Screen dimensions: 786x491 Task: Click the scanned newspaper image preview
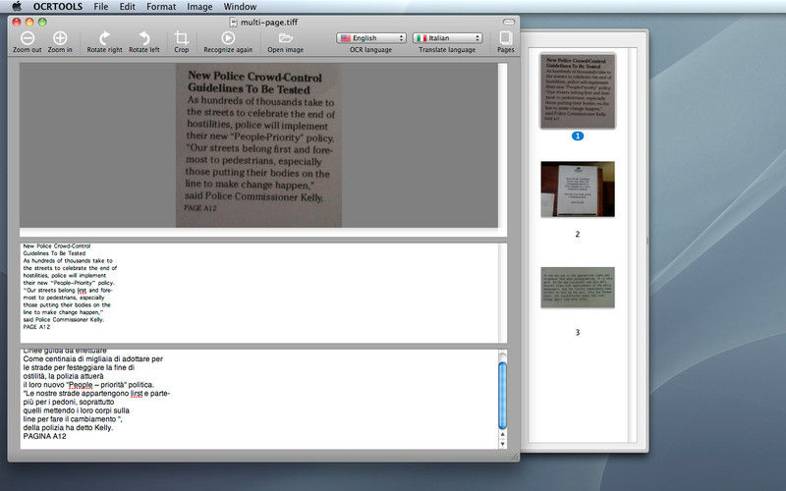[x=258, y=145]
